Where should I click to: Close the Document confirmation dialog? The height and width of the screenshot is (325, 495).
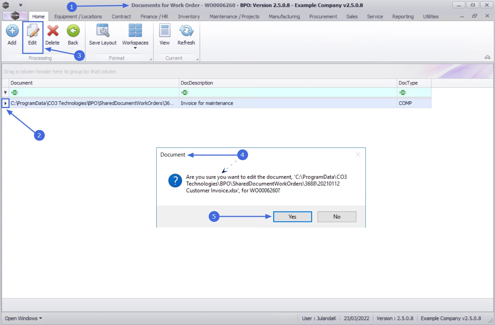coord(358,154)
